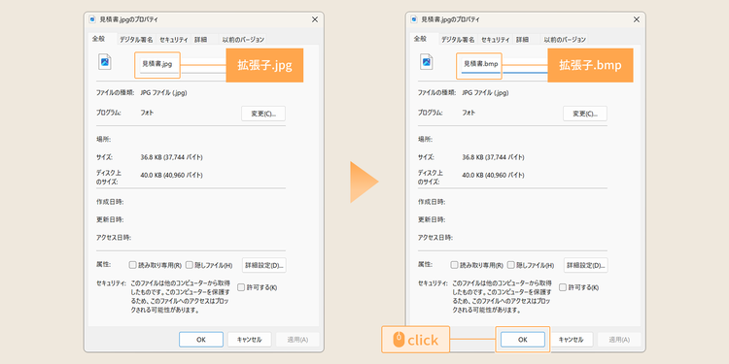Click 36.8 KB size value in right dialog
The width and height of the screenshot is (729, 364).
point(493,157)
